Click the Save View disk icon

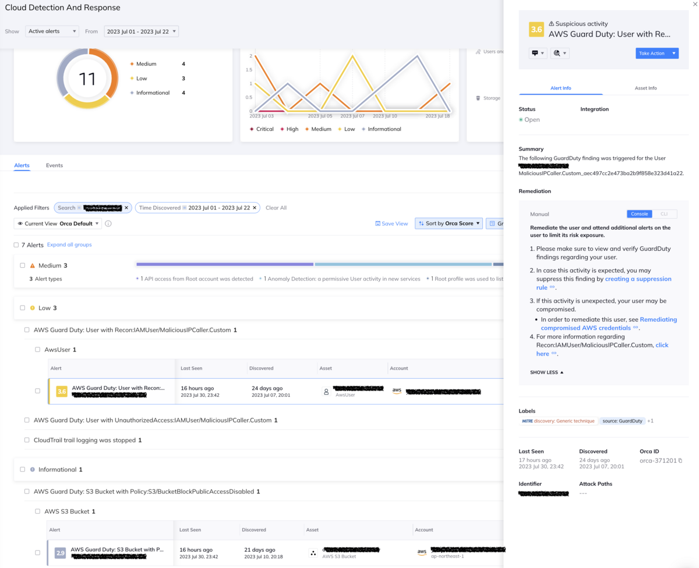377,223
